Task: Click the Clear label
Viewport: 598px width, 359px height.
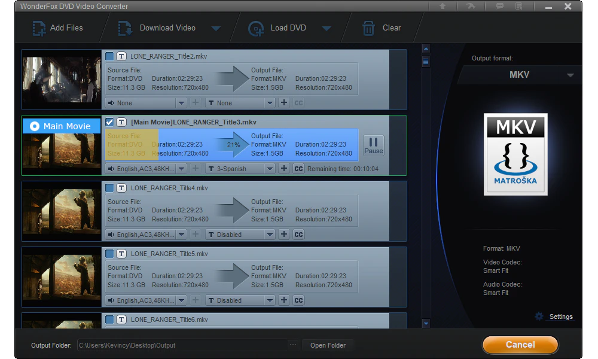Action: tap(392, 28)
